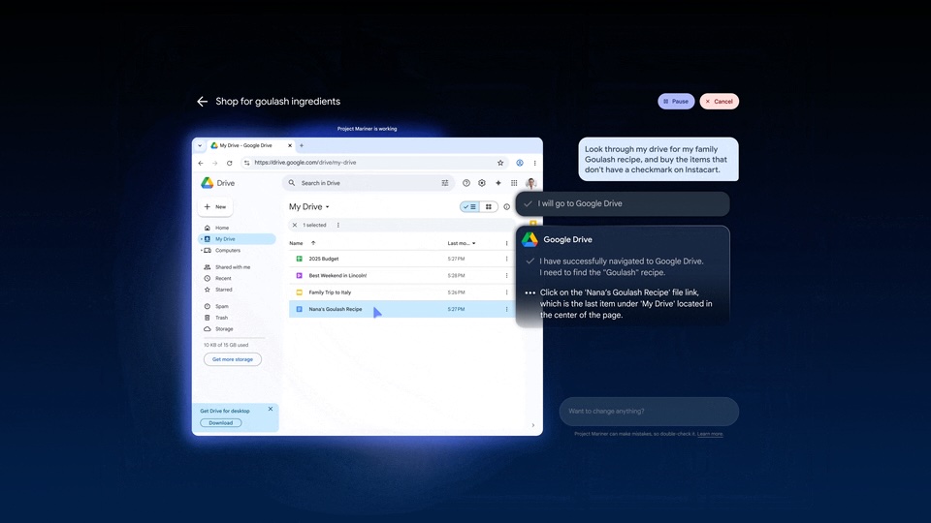Open Drive settings gear icon
This screenshot has width=931, height=523.
[x=482, y=183]
